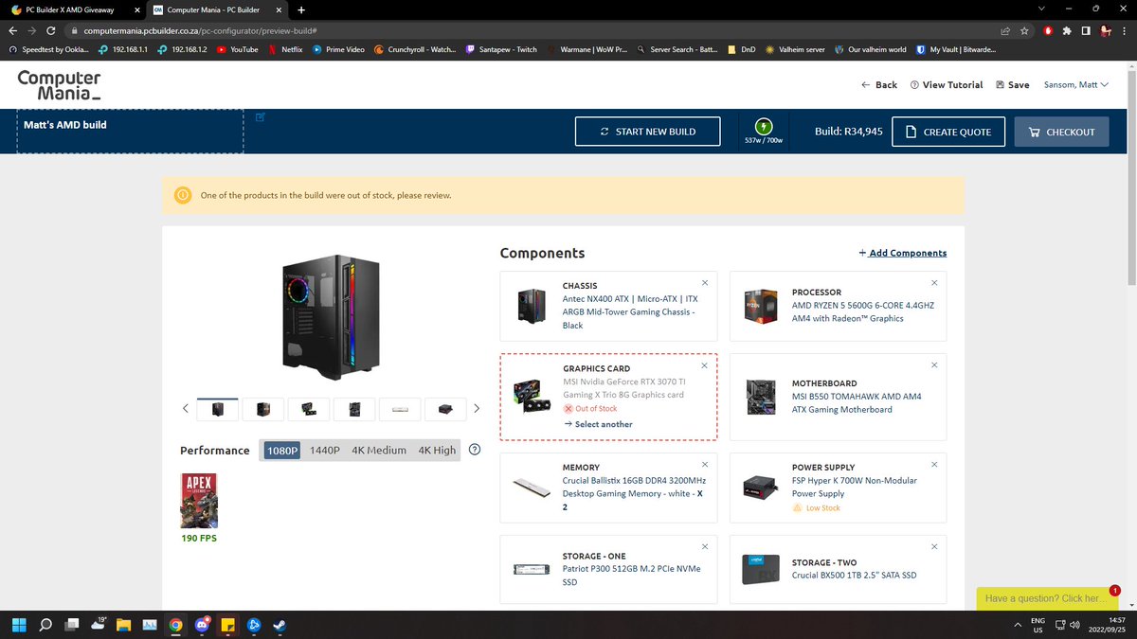The height and width of the screenshot is (639, 1137).
Task: Select the 4K Medium performance tab
Action: 379,451
